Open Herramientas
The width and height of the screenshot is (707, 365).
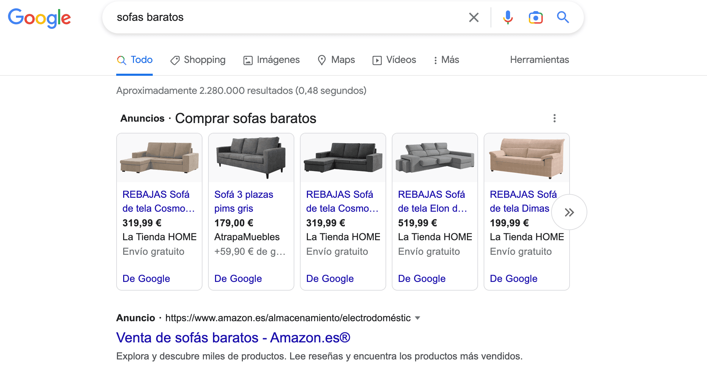(x=539, y=60)
